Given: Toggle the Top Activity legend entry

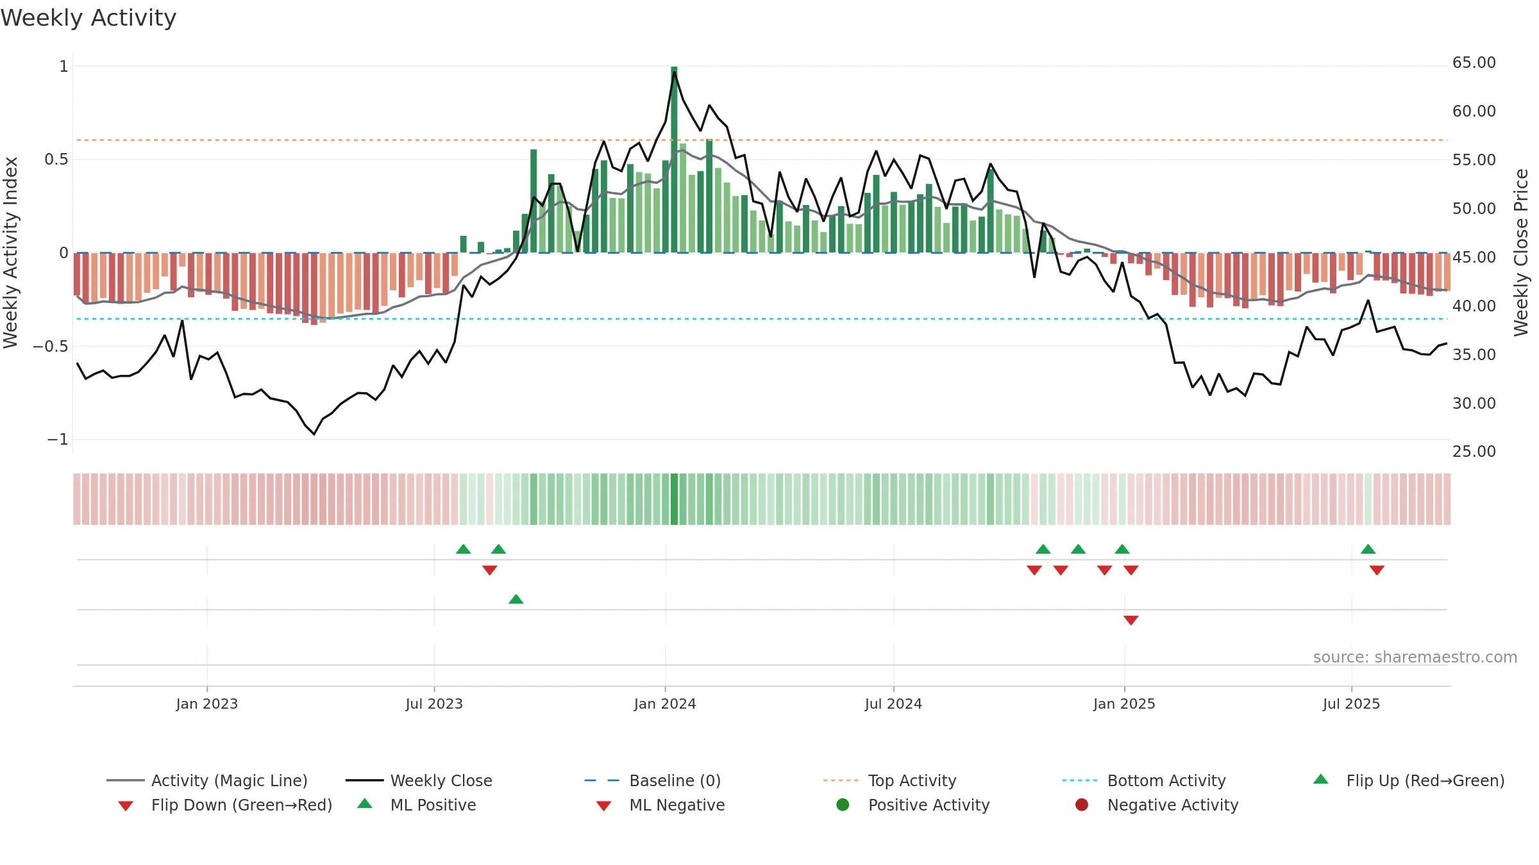Looking at the screenshot, I should pos(889,780).
